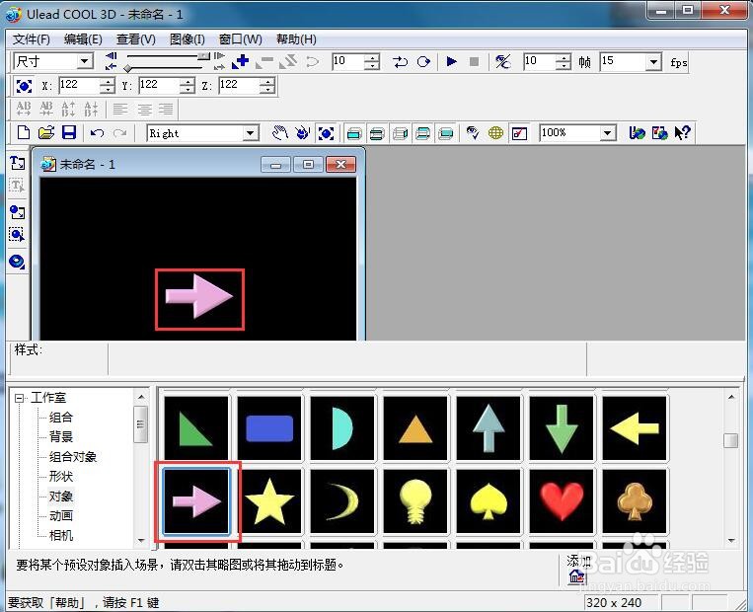Click the total frames field before 帧
Viewport: 753px width, 612px height.
pos(539,61)
